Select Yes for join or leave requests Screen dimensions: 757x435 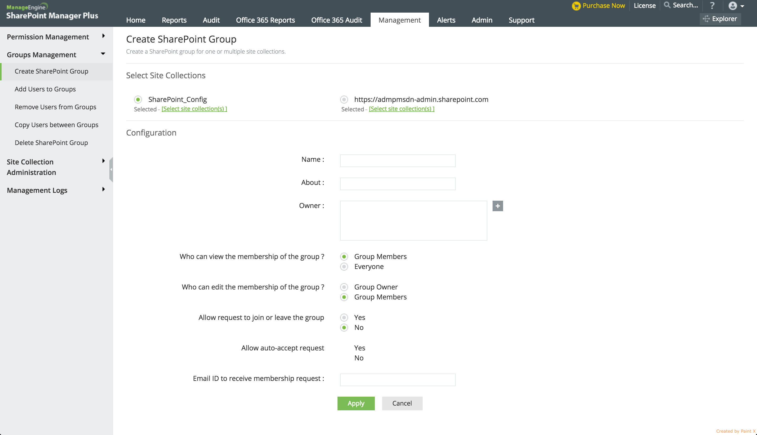tap(344, 317)
